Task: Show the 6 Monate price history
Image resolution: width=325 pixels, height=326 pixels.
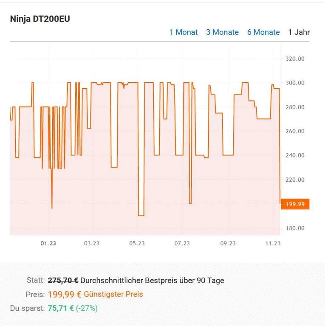Action: (263, 32)
